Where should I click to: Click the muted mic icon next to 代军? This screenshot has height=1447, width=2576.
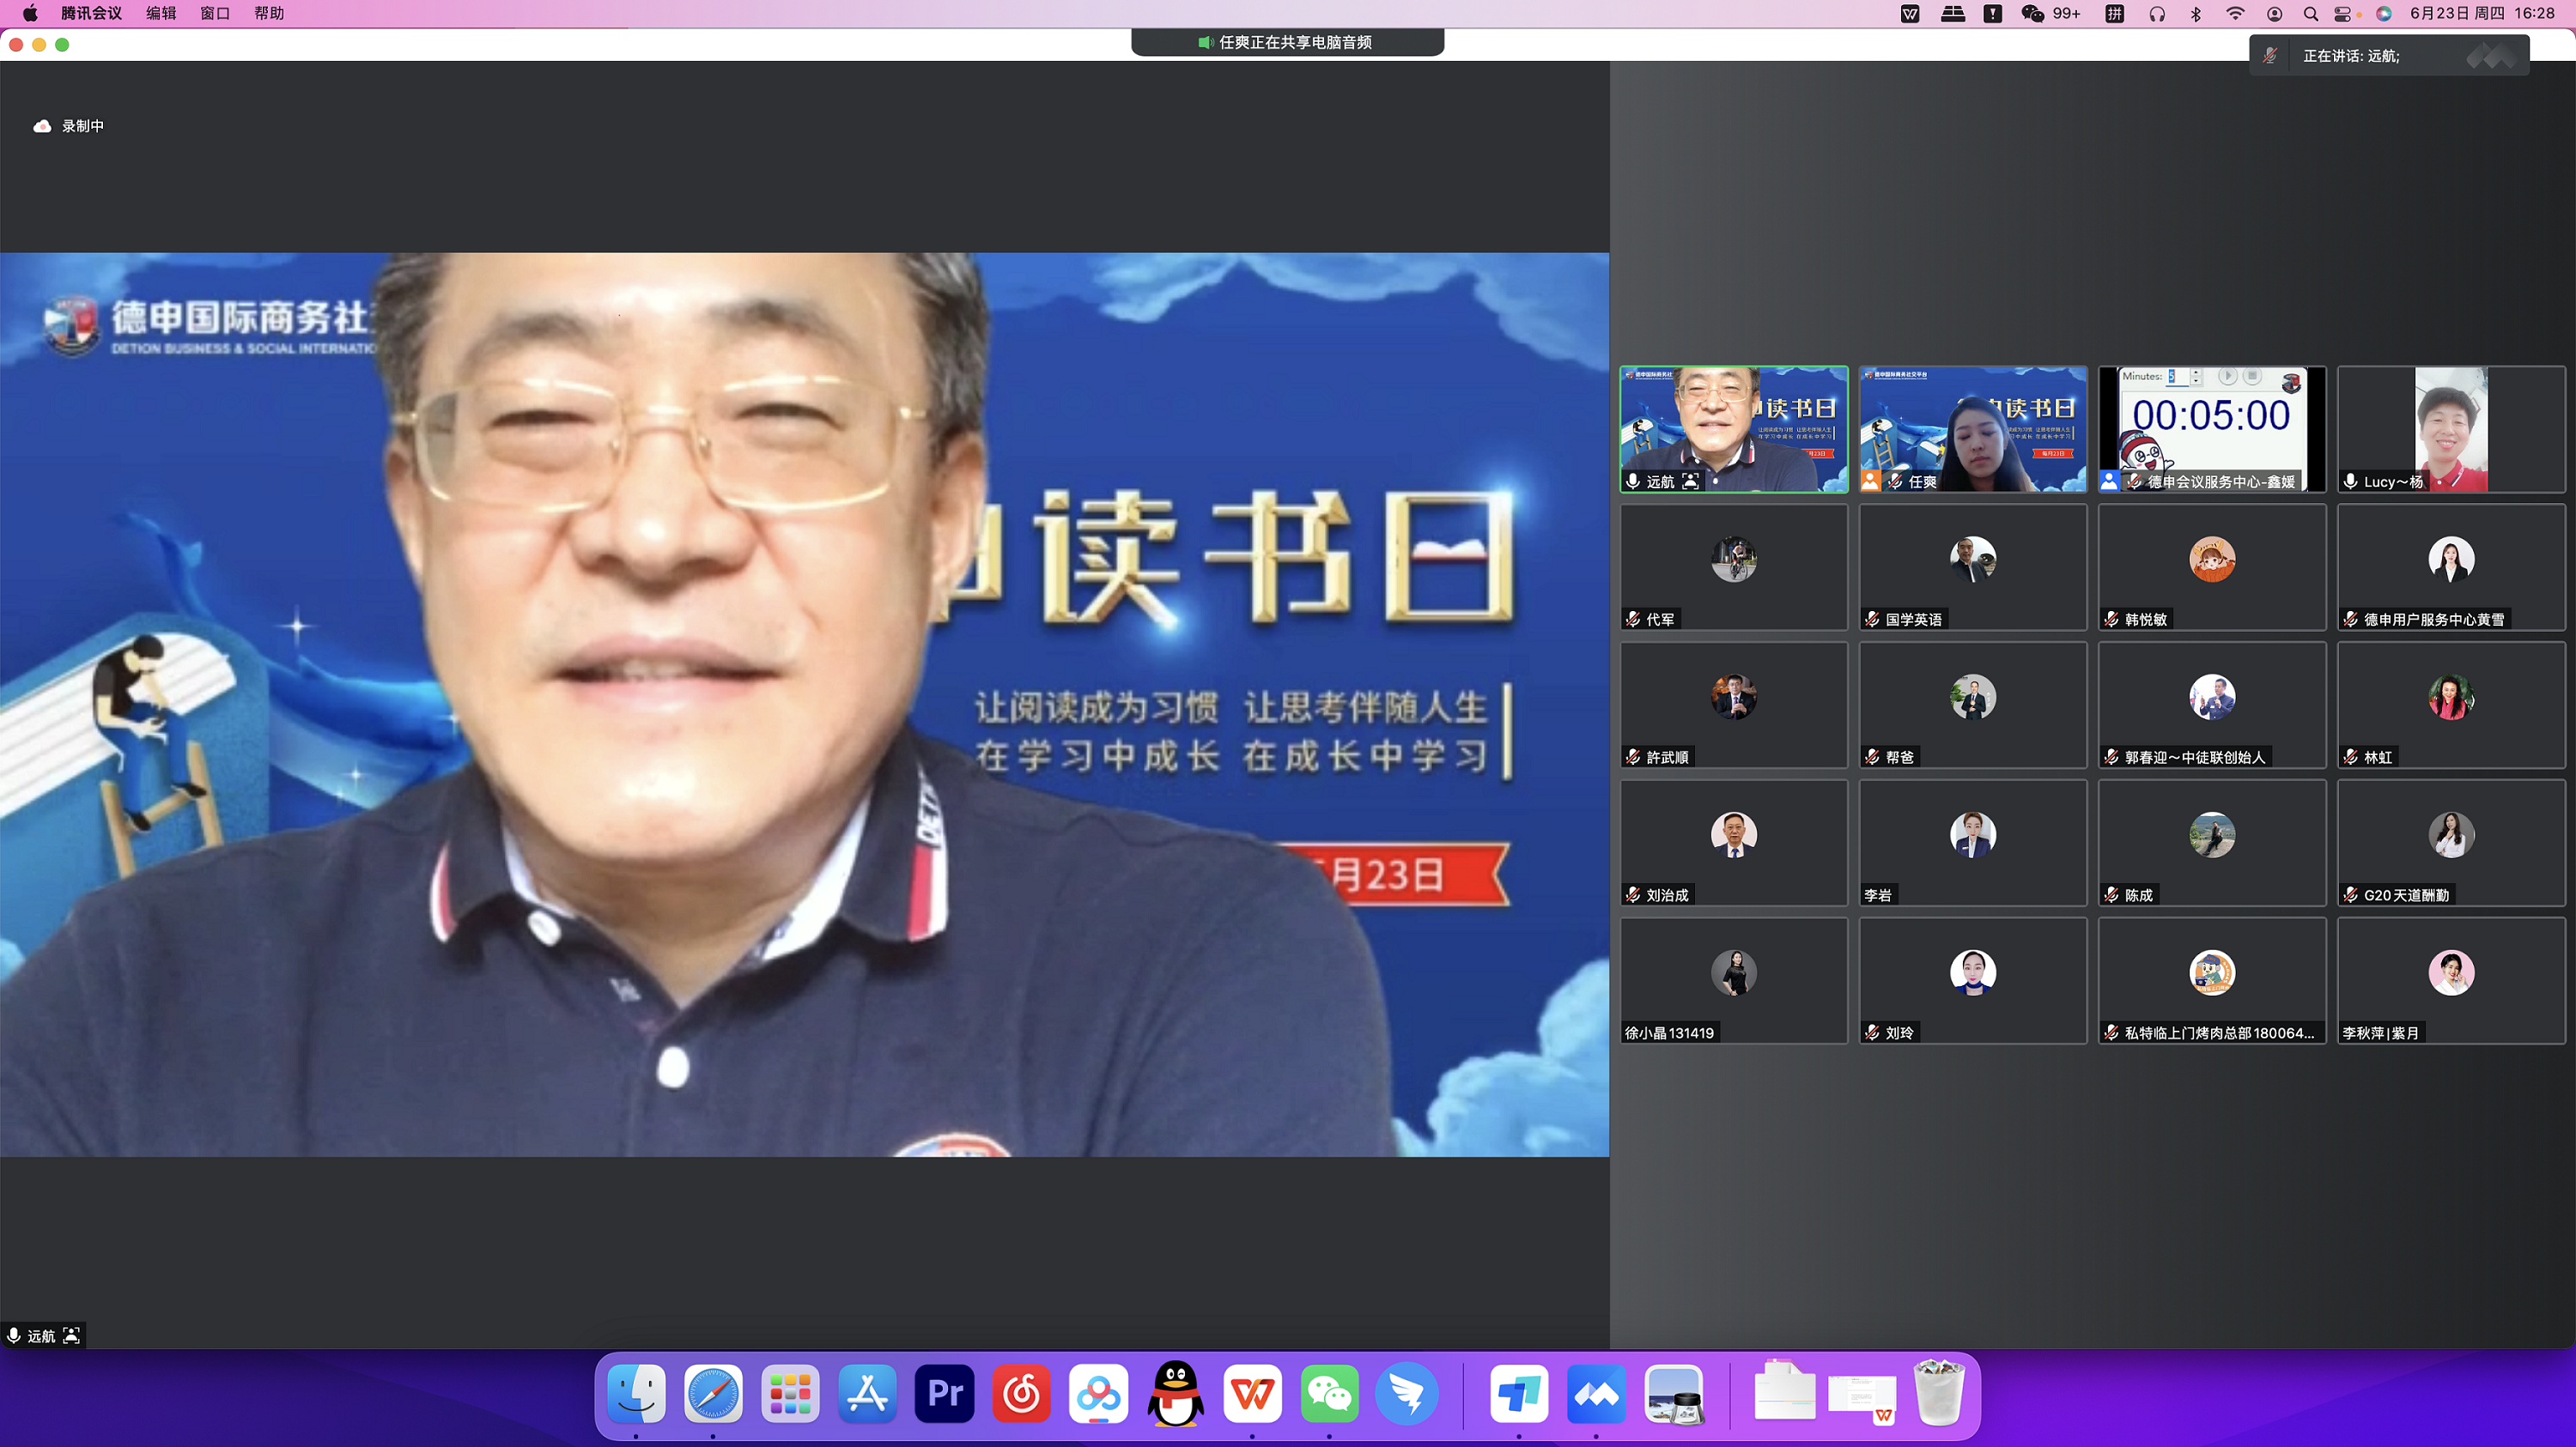click(x=1633, y=619)
